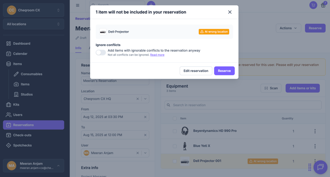Open the chat support bubble
The width and height of the screenshot is (330, 177).
tap(320, 167)
